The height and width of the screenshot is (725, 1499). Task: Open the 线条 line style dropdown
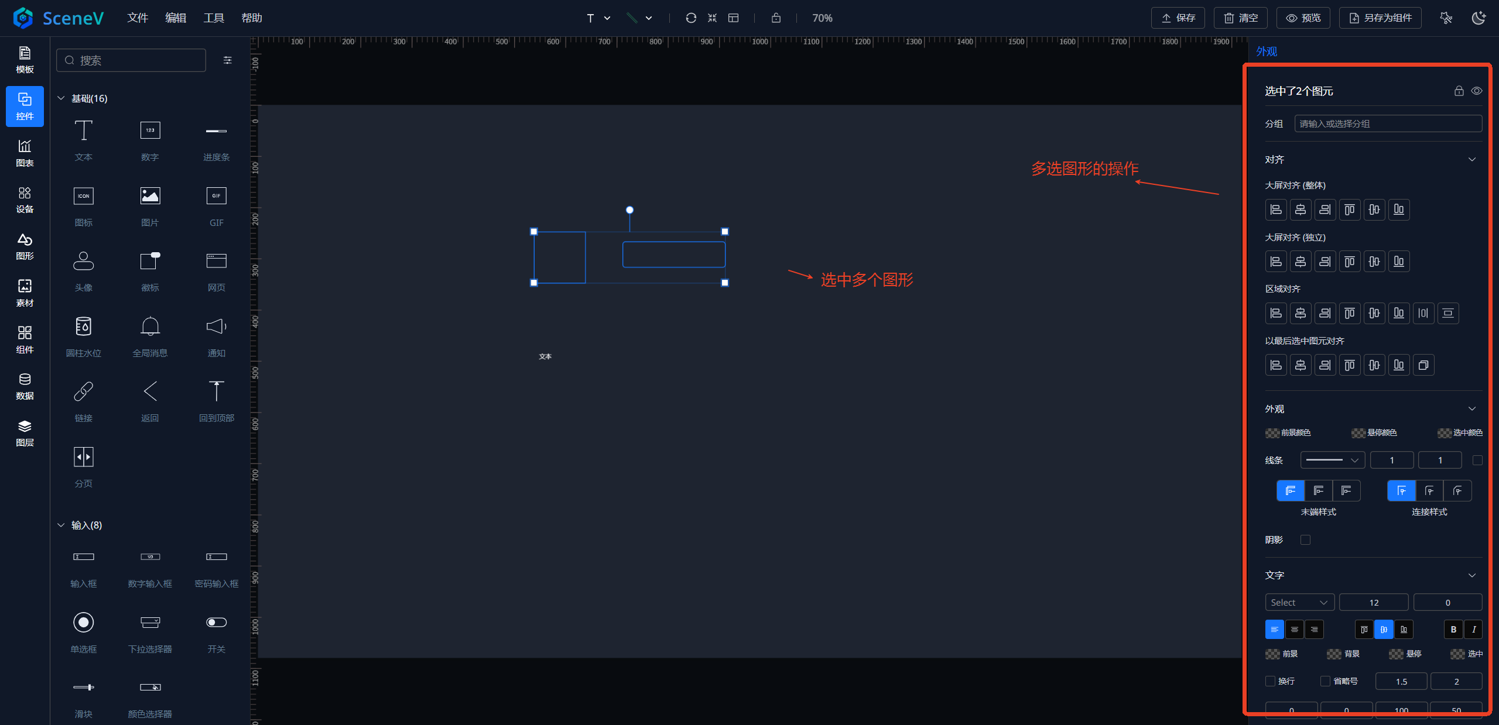click(x=1332, y=461)
